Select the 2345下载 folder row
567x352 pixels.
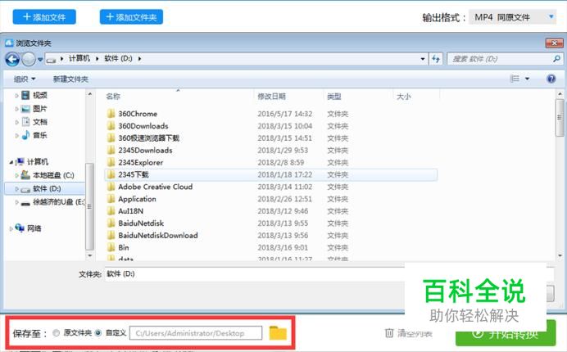(x=271, y=174)
